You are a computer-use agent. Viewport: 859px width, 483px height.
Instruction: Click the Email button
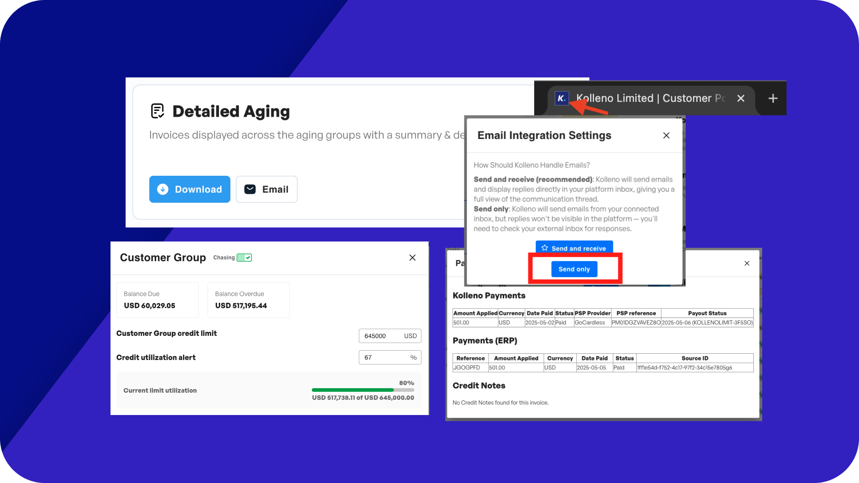point(267,189)
